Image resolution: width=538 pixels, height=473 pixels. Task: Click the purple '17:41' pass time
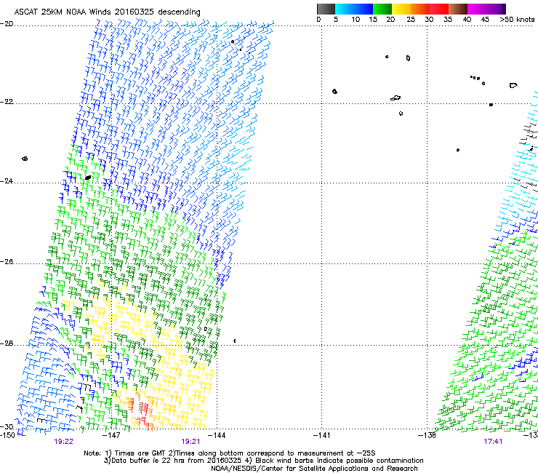click(493, 442)
